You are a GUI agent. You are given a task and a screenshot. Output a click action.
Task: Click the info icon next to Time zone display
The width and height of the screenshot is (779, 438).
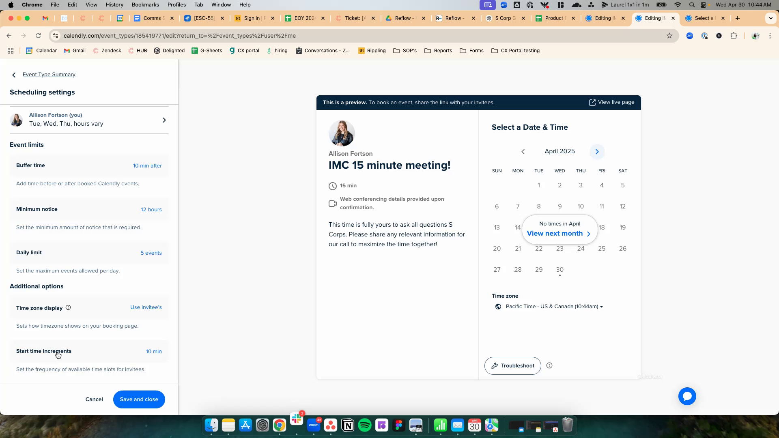68,308
